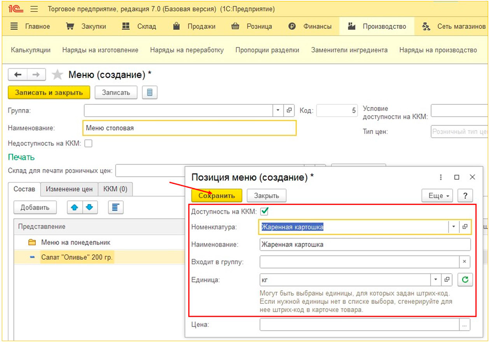Refresh the Единица list with green icon
This screenshot has height=342, width=490.
pyautogui.click(x=465, y=280)
